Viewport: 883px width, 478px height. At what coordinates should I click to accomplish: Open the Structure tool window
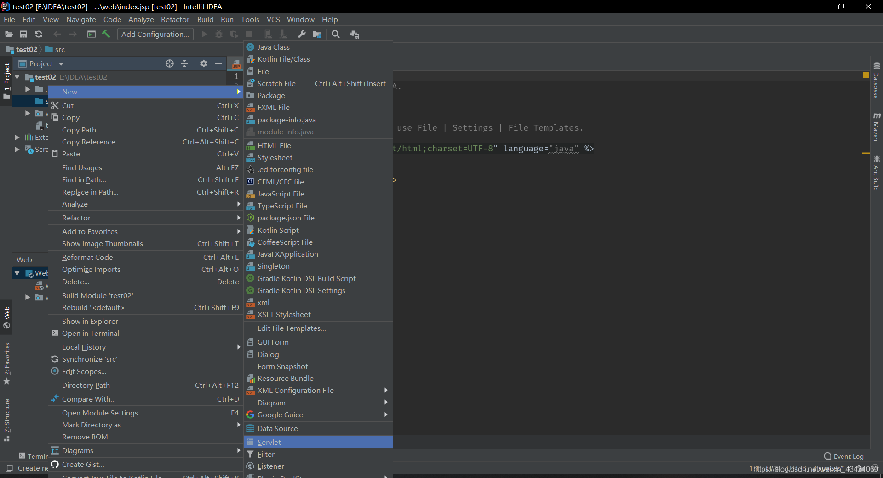(7, 420)
